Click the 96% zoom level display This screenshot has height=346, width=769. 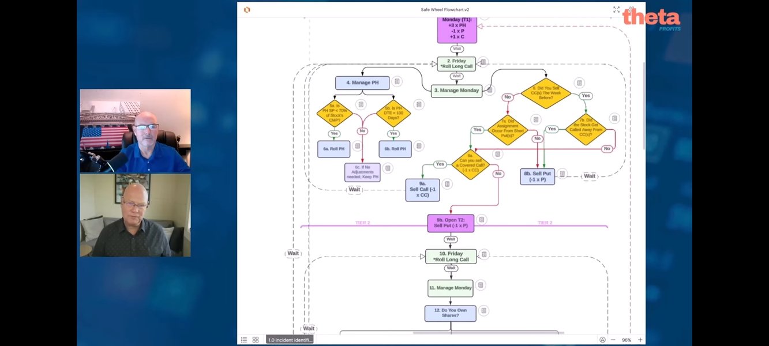click(626, 340)
